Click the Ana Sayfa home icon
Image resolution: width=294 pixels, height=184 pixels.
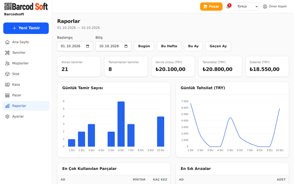(7, 42)
